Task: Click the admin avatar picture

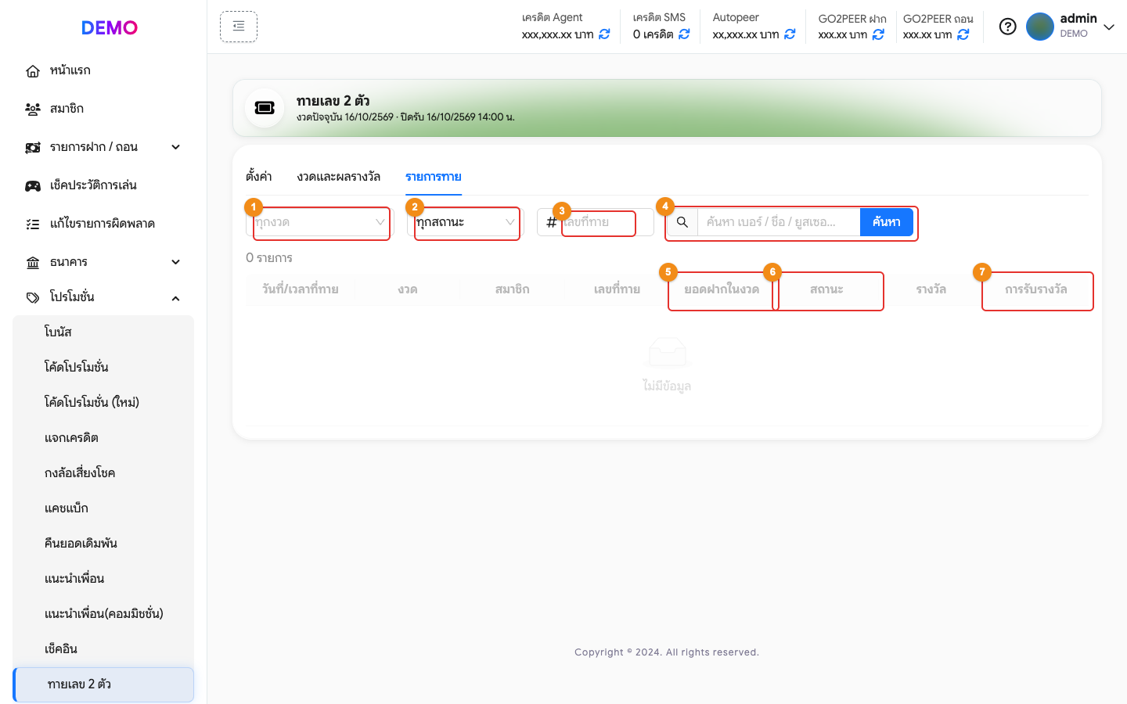Action: (1040, 27)
